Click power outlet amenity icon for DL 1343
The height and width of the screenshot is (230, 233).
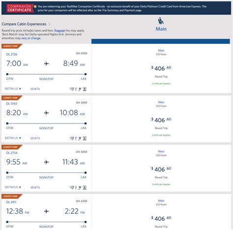coord(80,138)
